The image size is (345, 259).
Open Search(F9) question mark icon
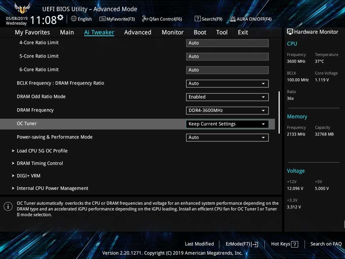tap(198, 19)
